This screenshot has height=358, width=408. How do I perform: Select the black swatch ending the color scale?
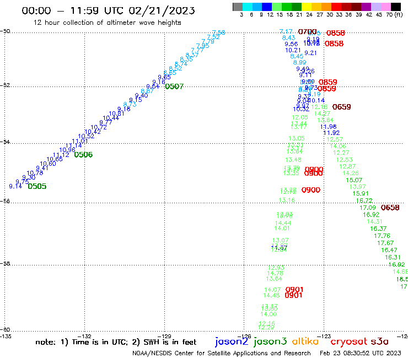395,7
